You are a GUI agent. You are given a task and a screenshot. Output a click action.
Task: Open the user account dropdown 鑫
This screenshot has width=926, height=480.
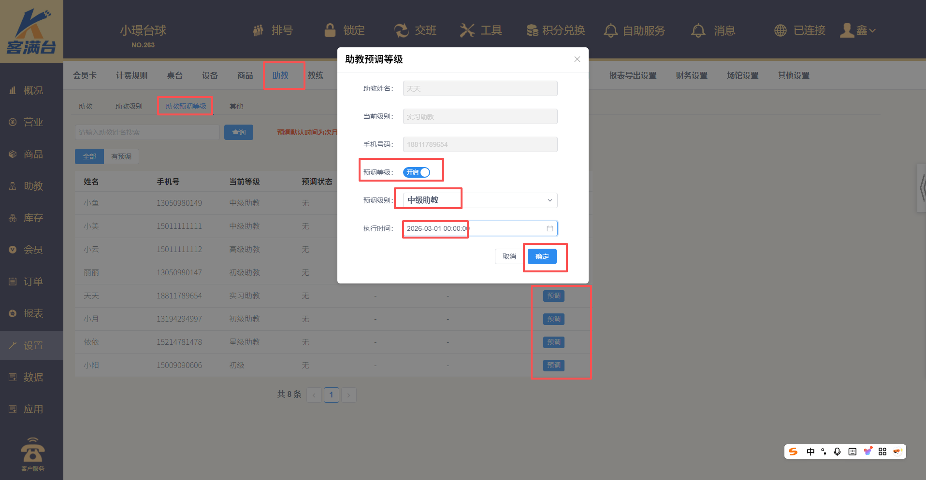[x=858, y=30]
